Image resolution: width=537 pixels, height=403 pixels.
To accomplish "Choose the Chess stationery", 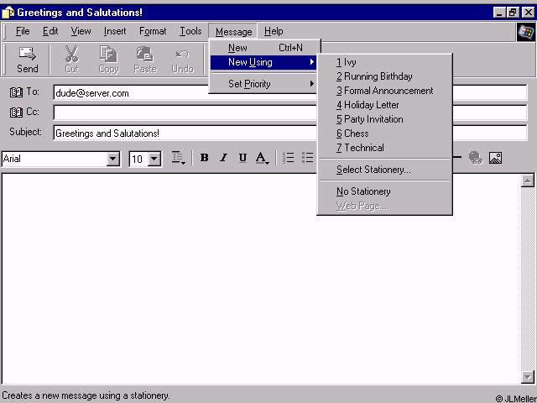I will (x=384, y=133).
